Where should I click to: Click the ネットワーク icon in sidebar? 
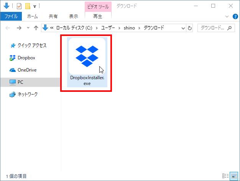(x=13, y=95)
